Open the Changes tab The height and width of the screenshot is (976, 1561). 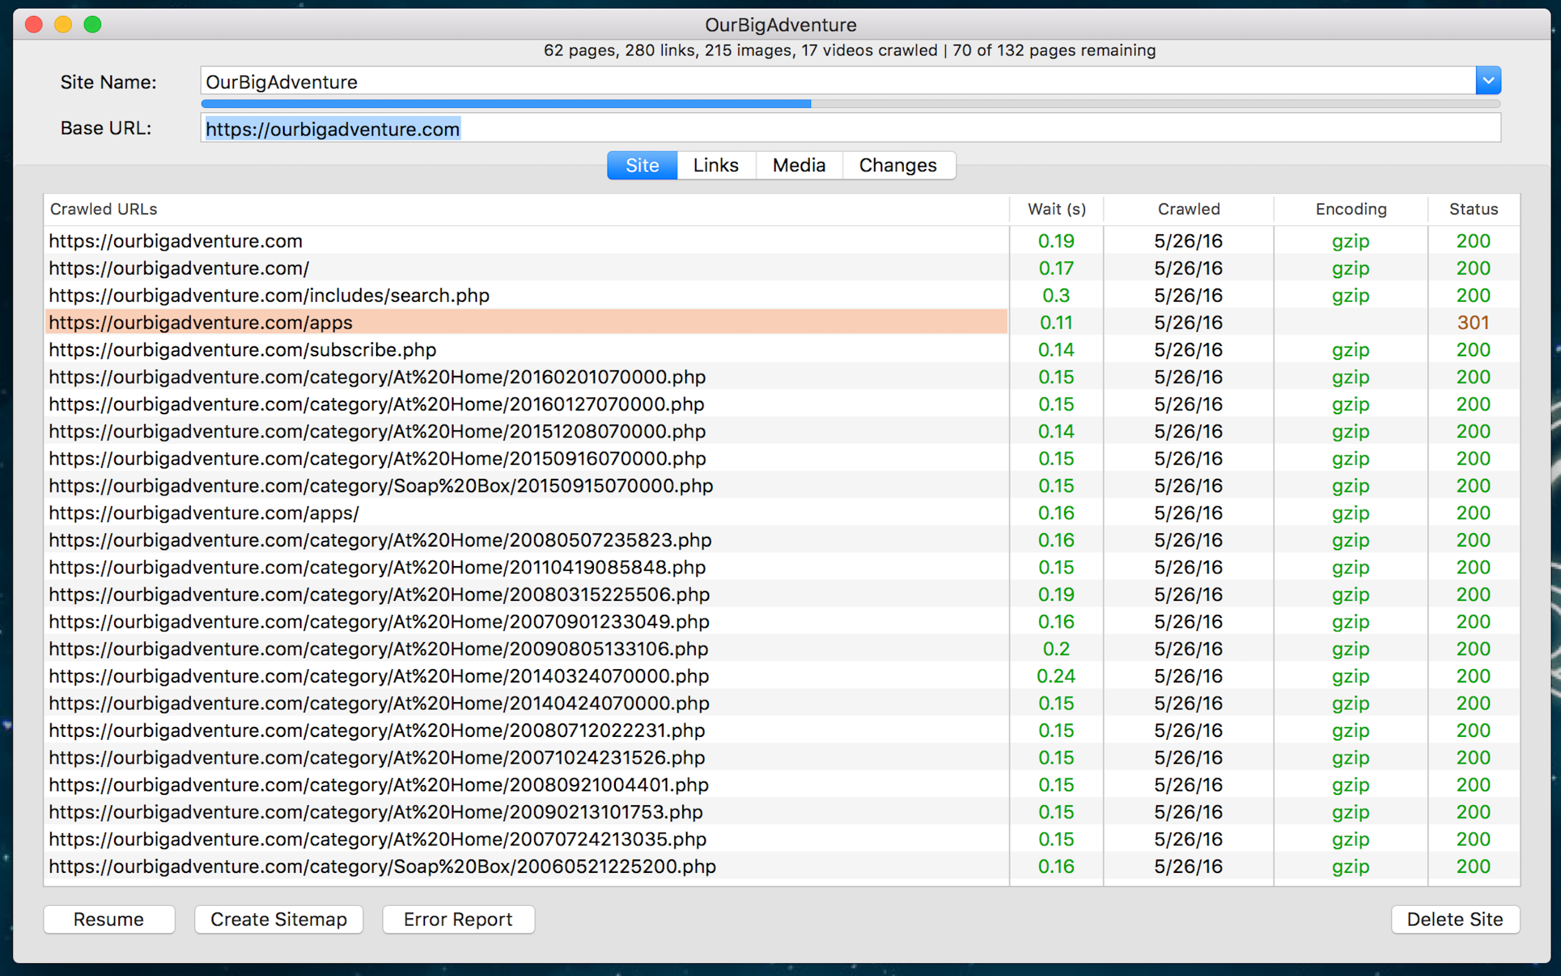(x=898, y=165)
